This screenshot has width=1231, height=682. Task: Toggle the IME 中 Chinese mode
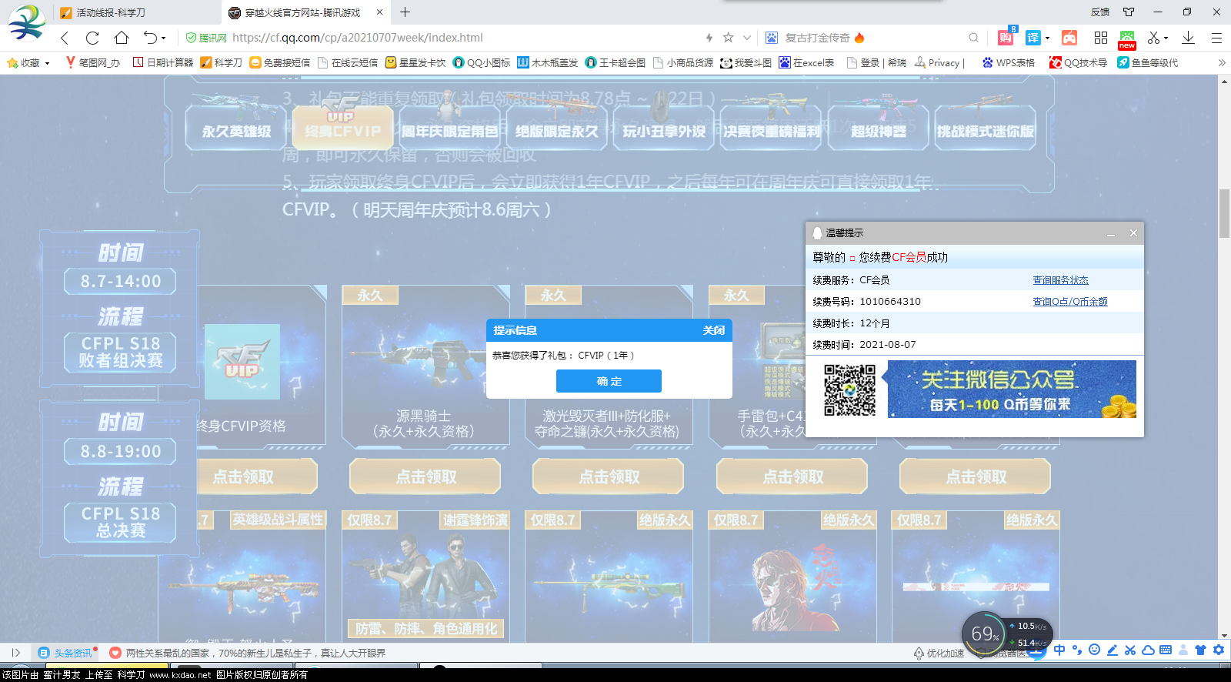coord(1059,650)
